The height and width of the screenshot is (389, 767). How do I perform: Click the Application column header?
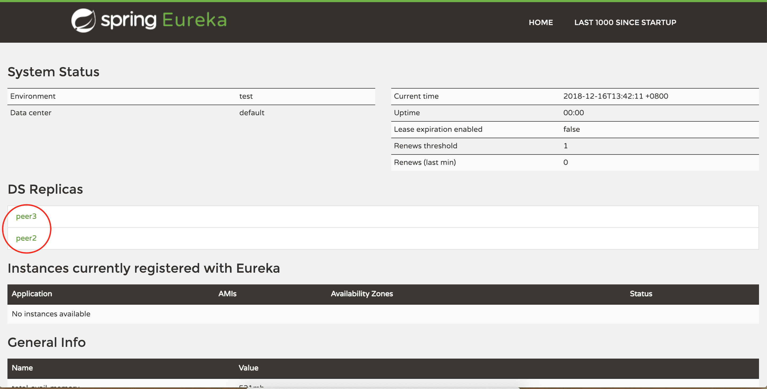(32, 294)
